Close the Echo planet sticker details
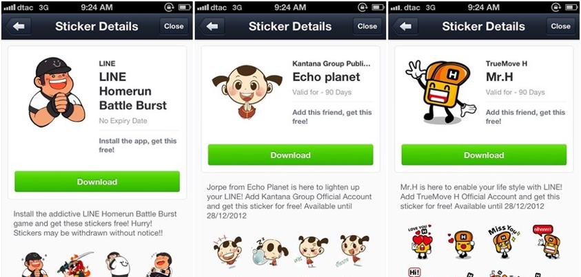Viewport: 581px width, 277px height. coord(367,26)
